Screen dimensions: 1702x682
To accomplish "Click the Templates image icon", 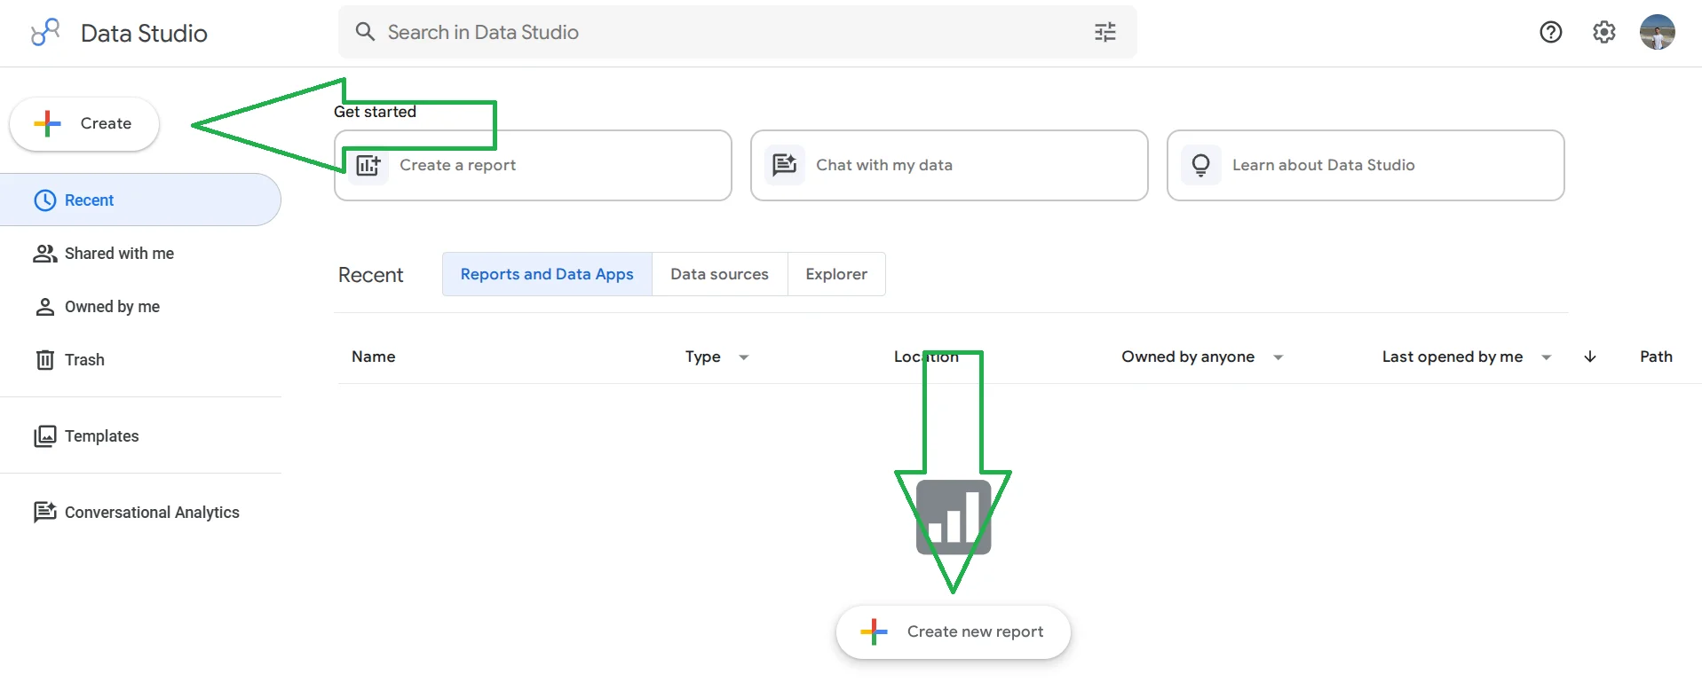I will pyautogui.click(x=45, y=436).
